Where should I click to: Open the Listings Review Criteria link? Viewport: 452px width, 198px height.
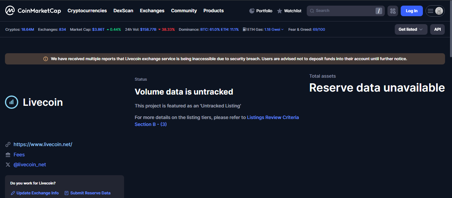[273, 117]
